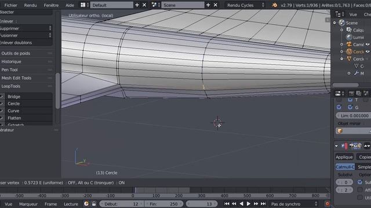Delete the Default screen layout with X
This screenshot has width=371, height=208.
point(144,5)
